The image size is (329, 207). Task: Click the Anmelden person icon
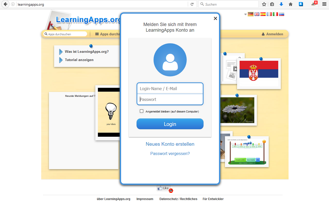coord(263,34)
